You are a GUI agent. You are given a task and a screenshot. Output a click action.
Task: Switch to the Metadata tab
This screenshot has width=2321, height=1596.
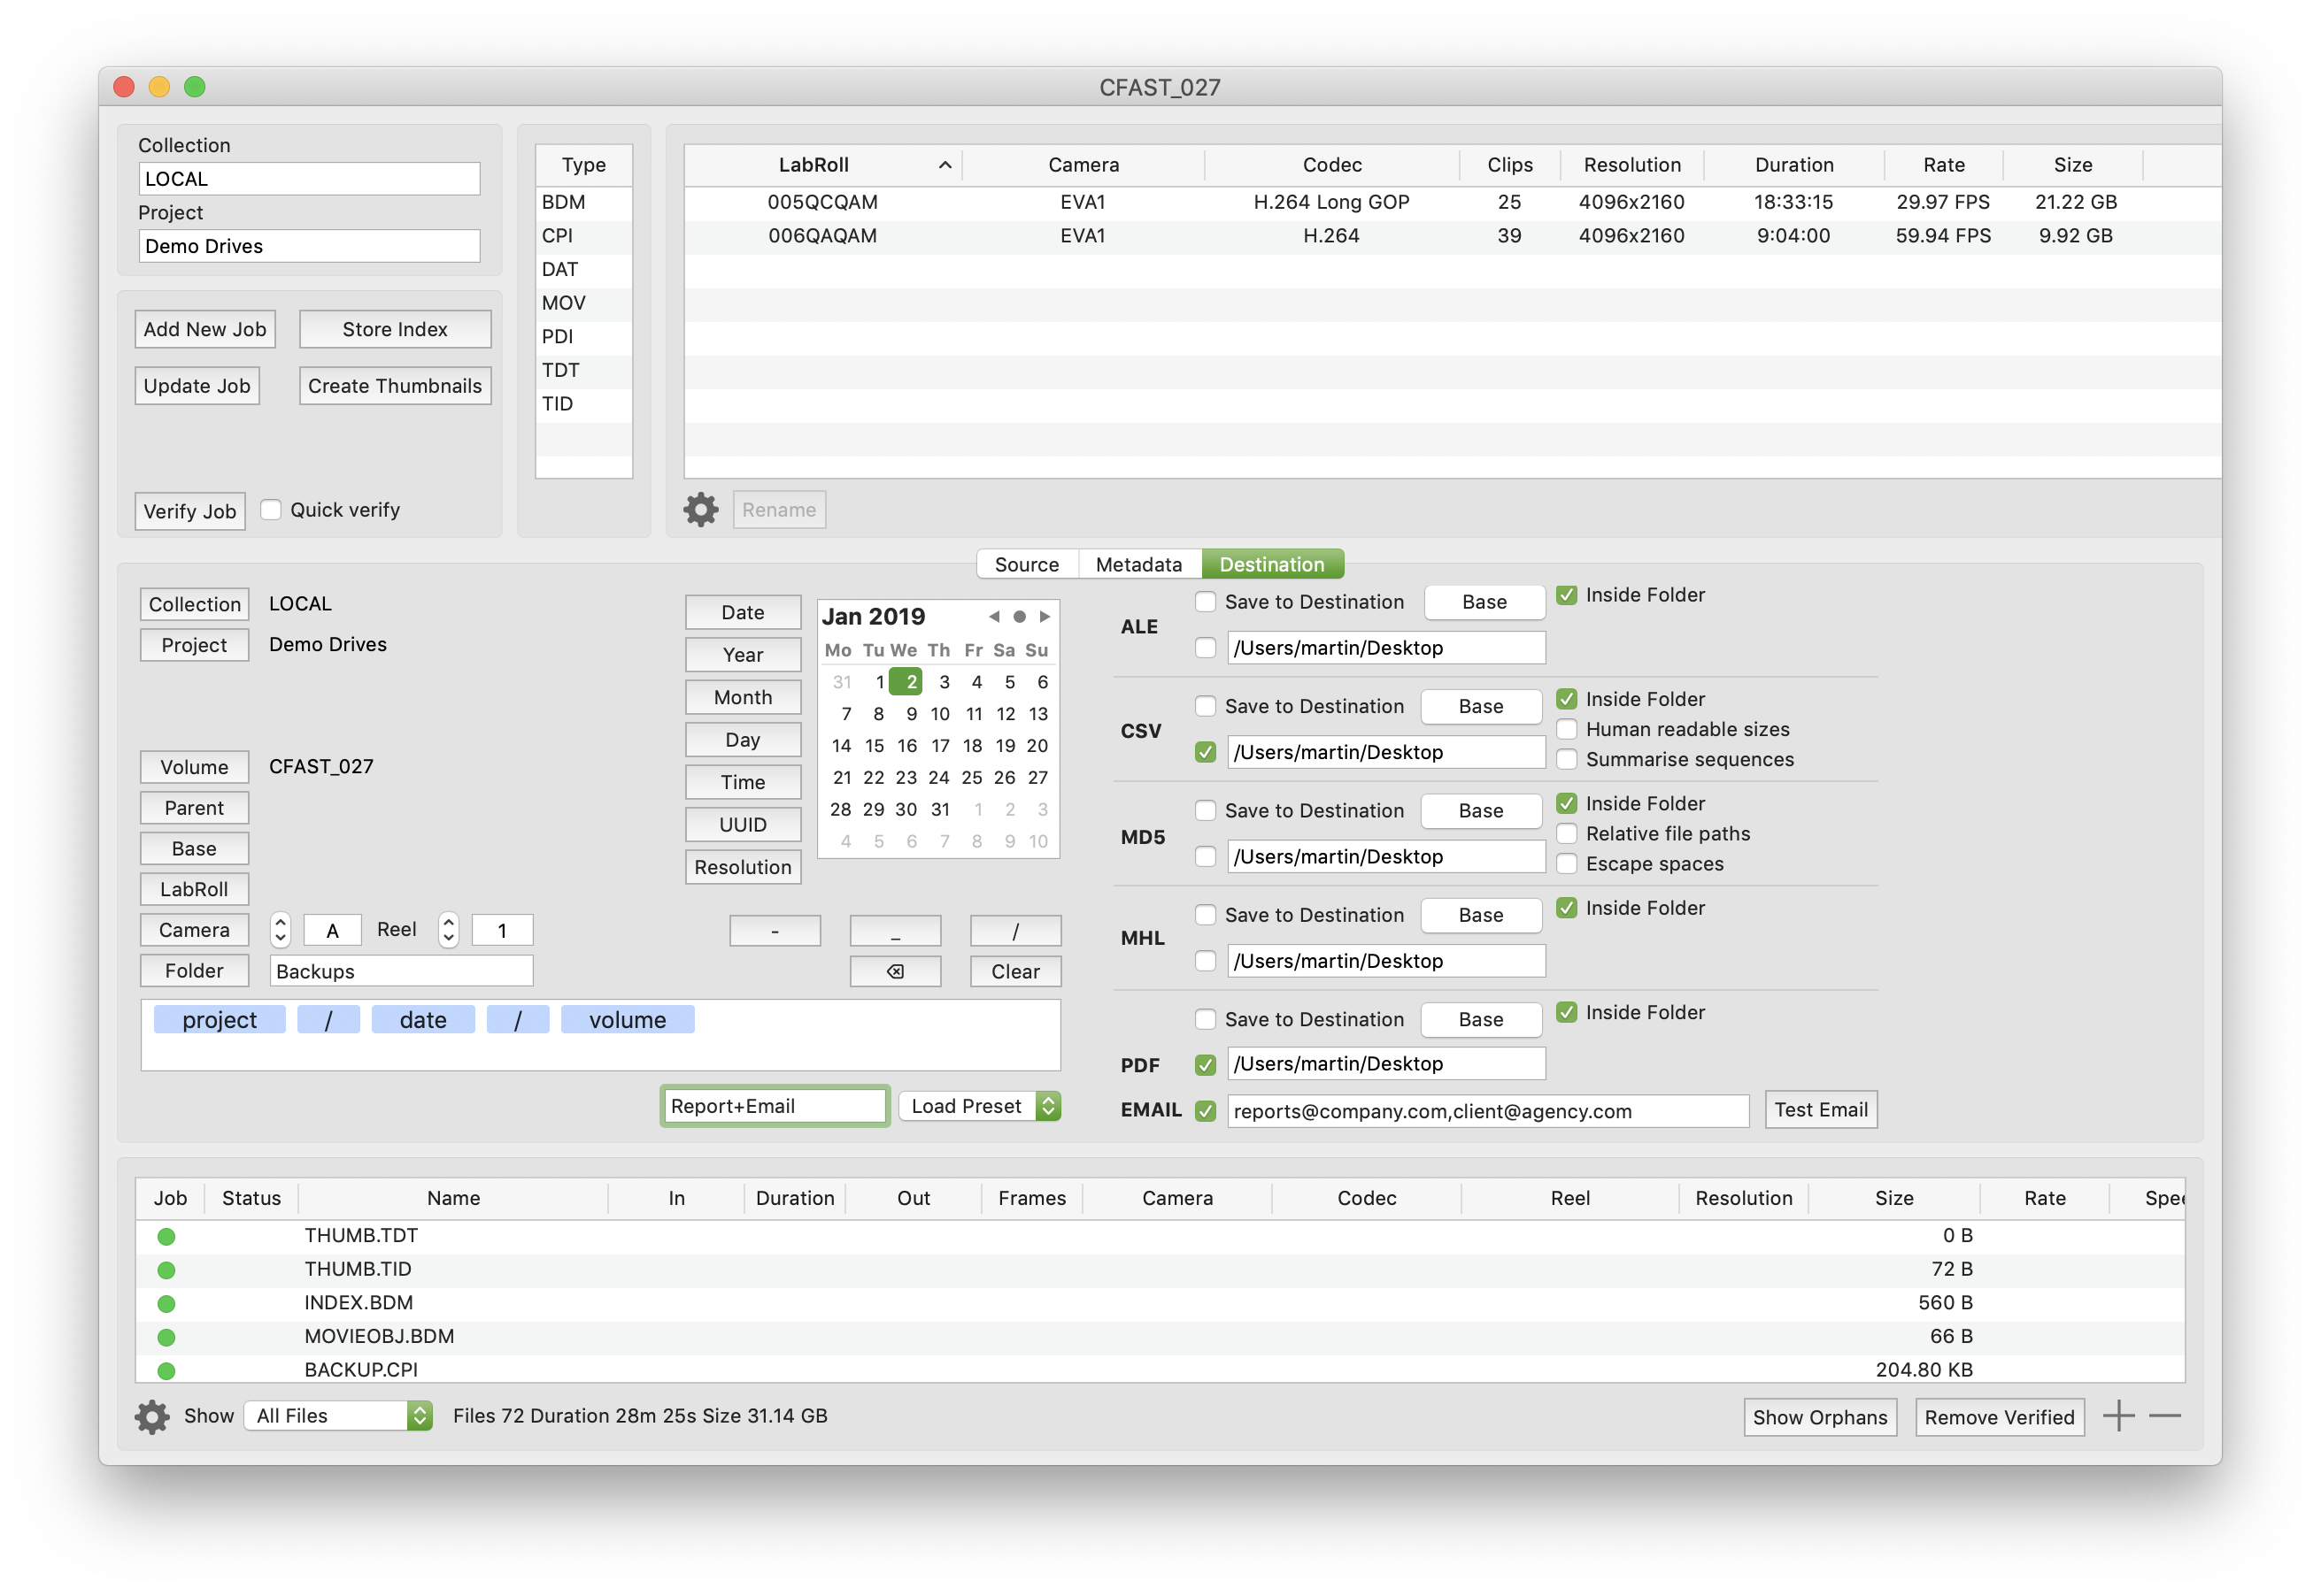click(x=1138, y=565)
